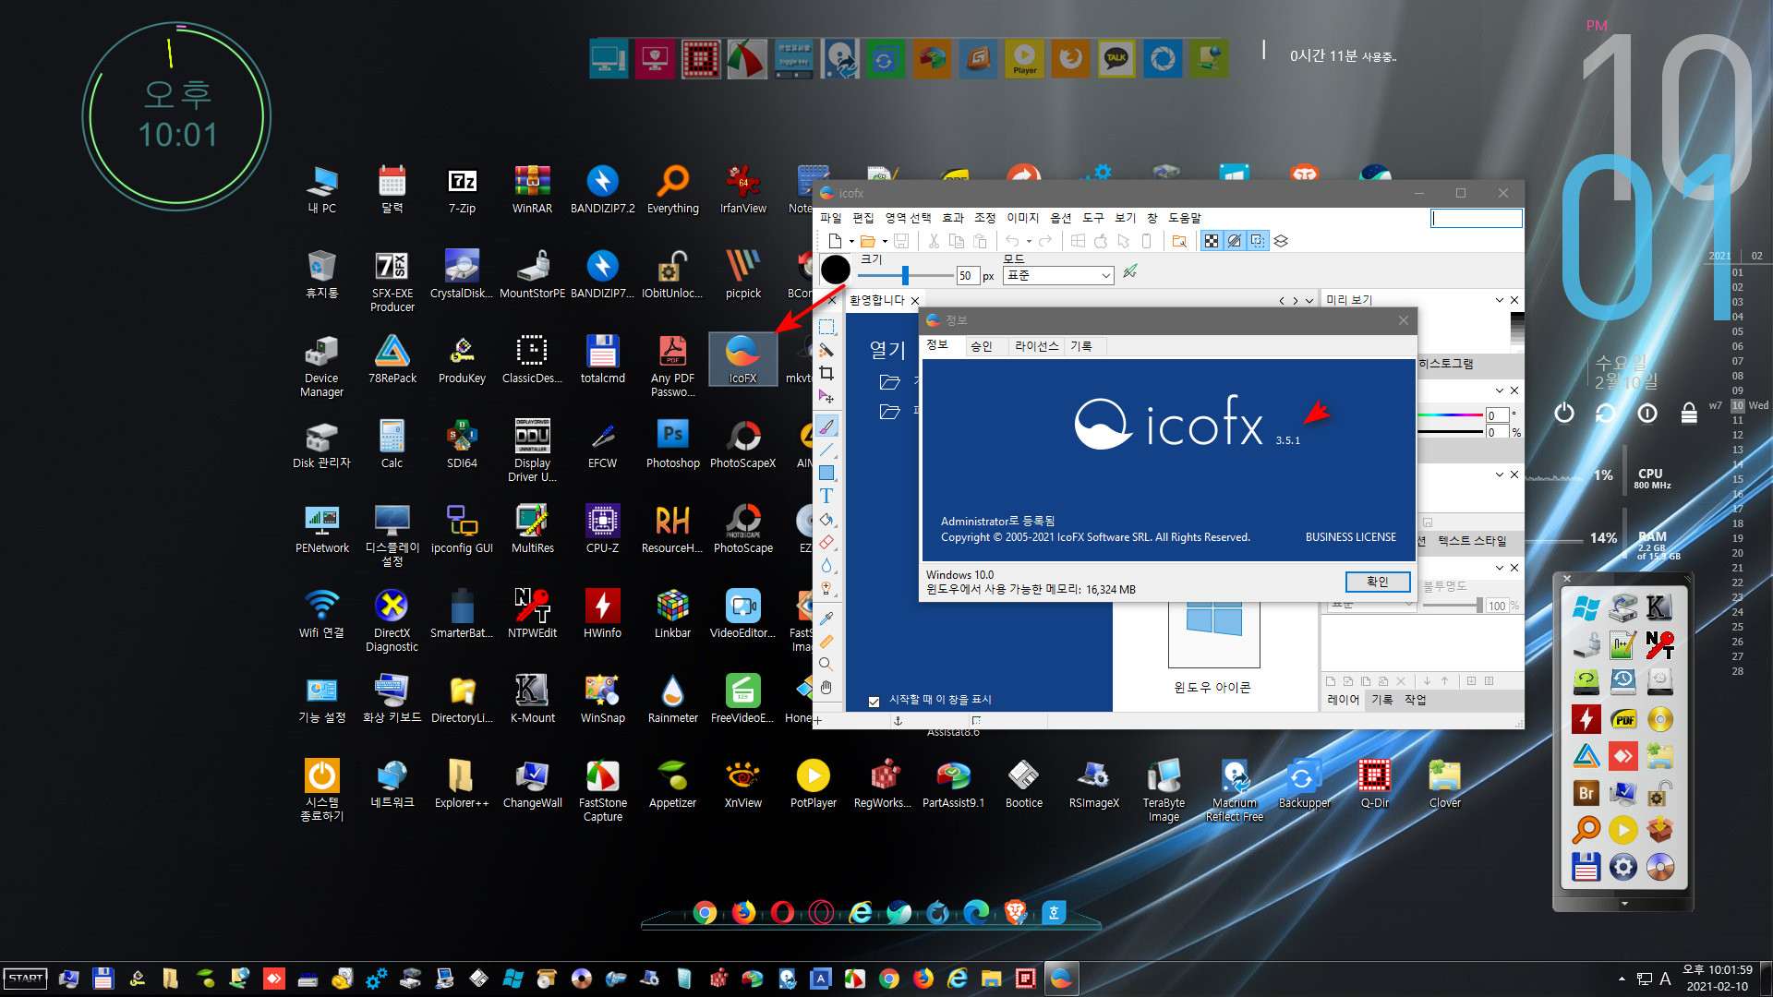Screen dimensions: 1773x997
Task: Collapse the color panel chevron below histogram
Action: 1499,390
